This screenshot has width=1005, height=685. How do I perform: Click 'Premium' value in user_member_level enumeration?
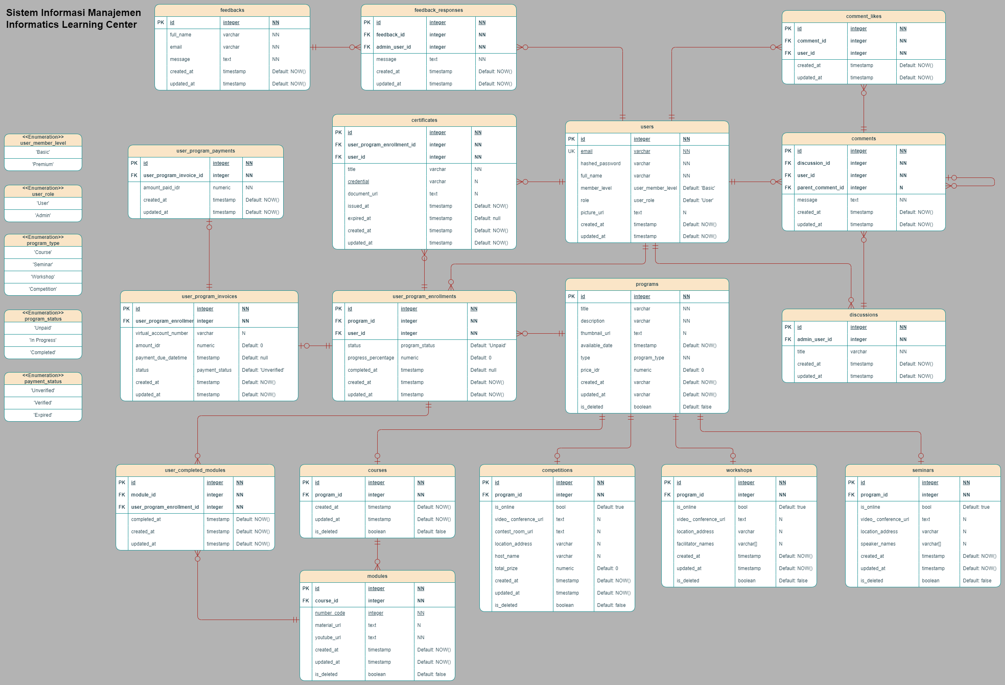tap(43, 164)
